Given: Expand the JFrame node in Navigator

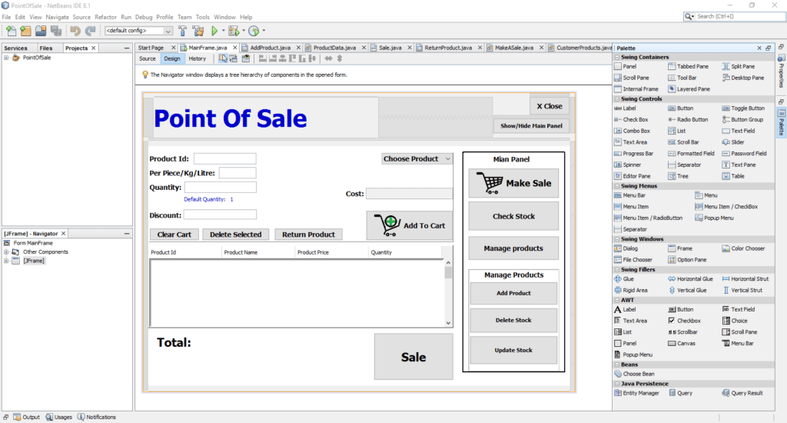Looking at the screenshot, I should click(x=6, y=261).
